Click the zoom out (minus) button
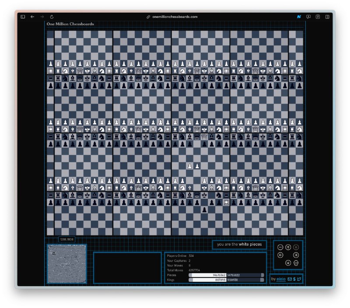This screenshot has width=350, height=308. click(280, 247)
